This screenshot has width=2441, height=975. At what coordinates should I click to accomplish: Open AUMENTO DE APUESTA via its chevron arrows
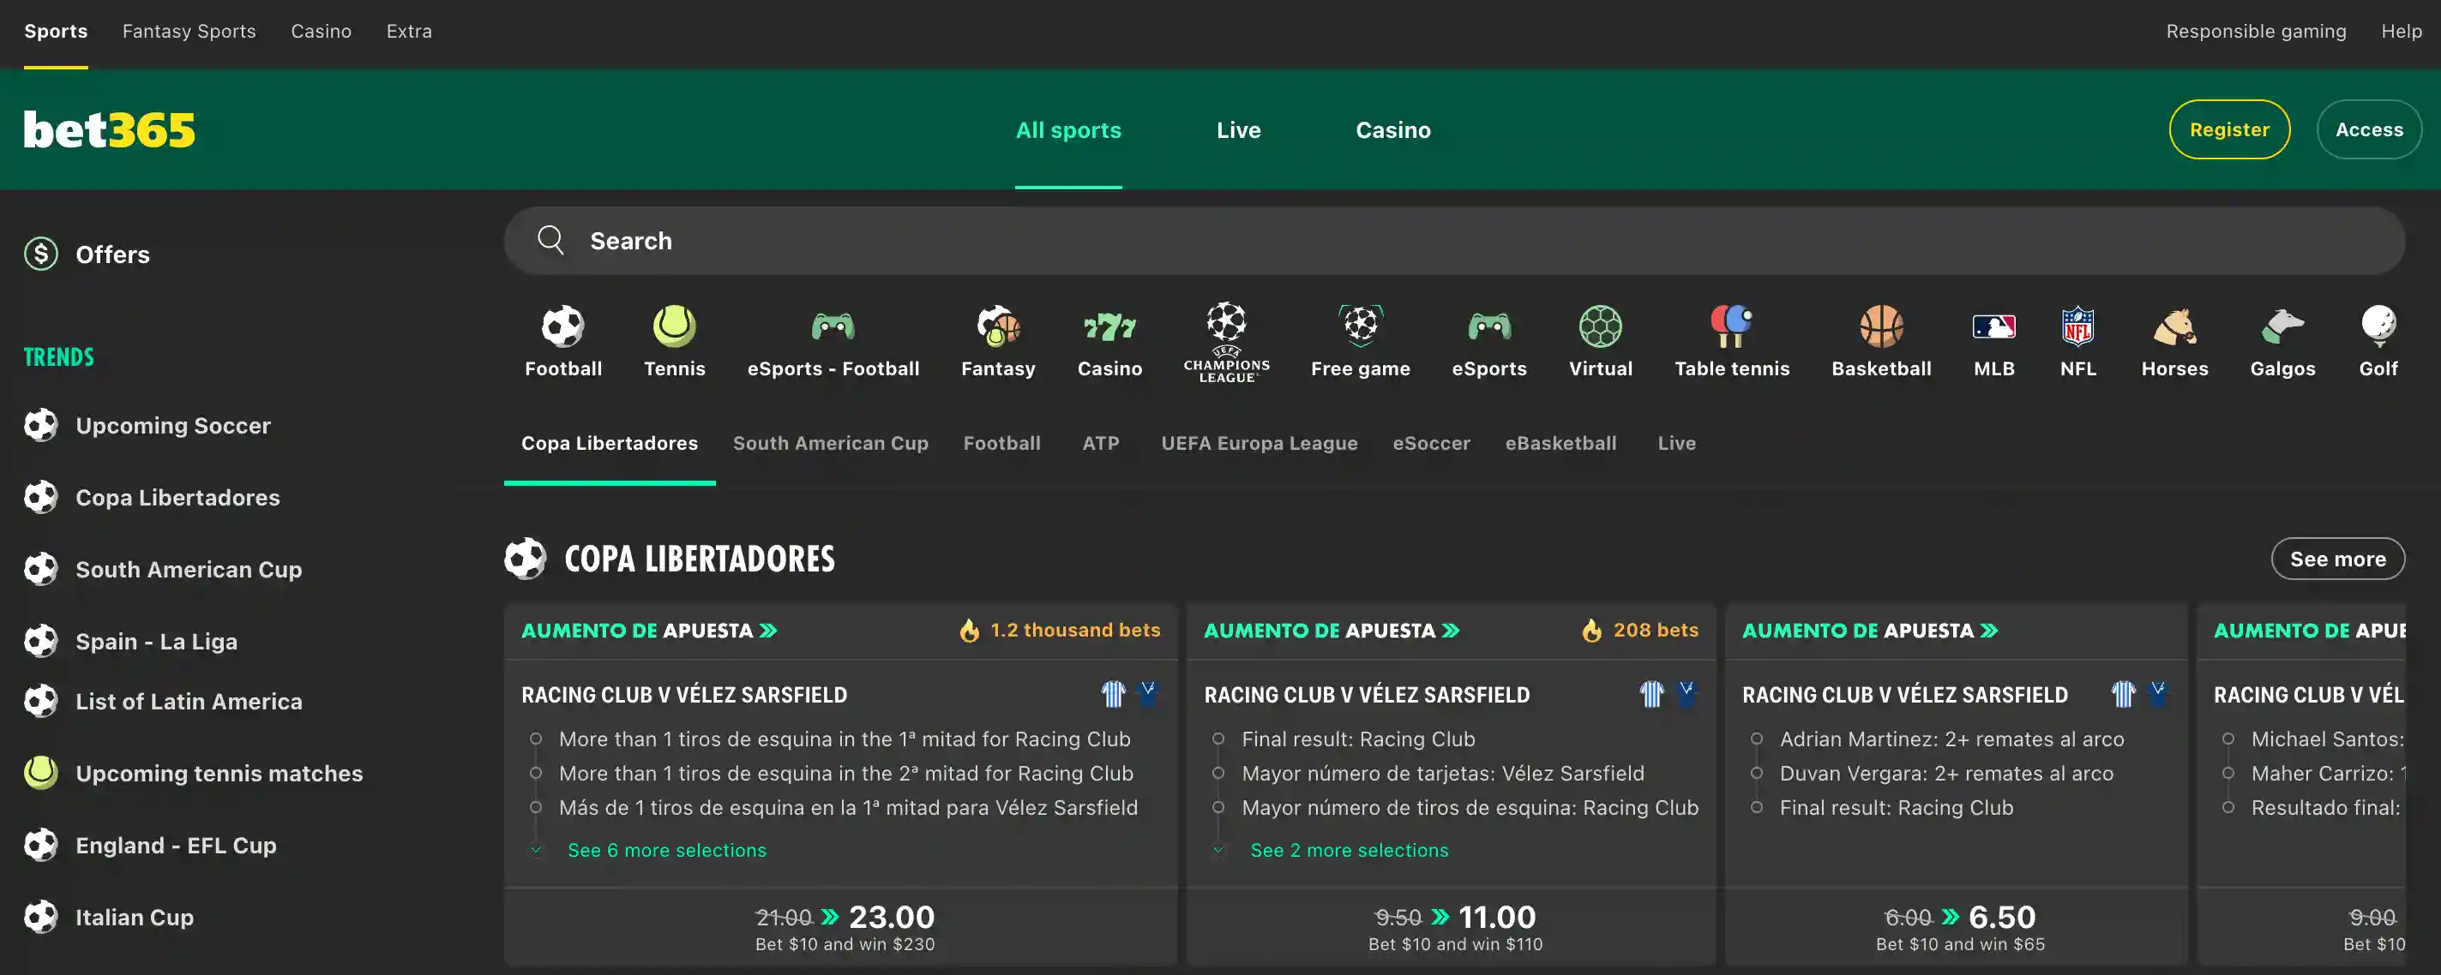point(767,630)
